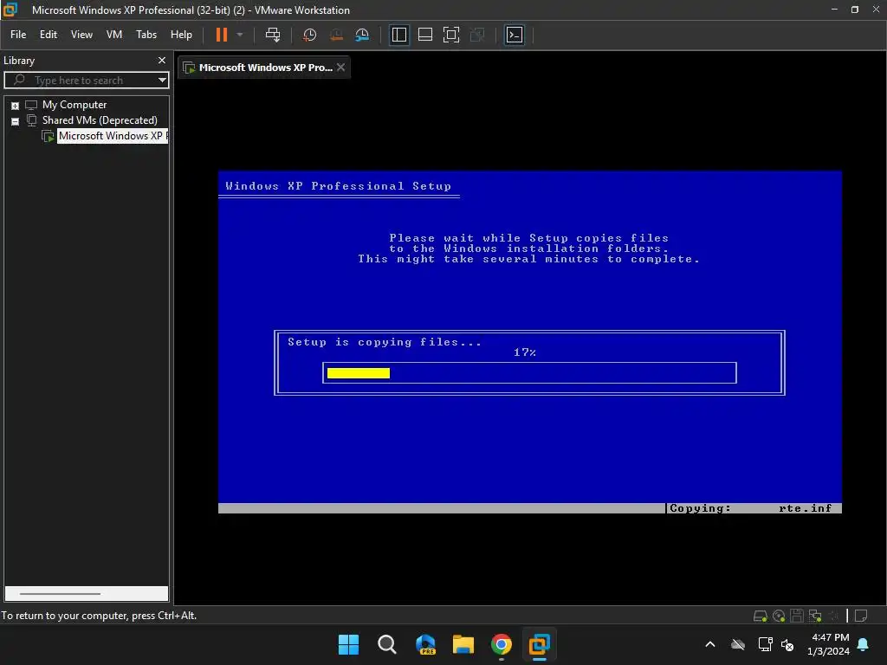The height and width of the screenshot is (665, 887).
Task: Close the Microsoft Windows XP Pro tab
Action: [340, 67]
